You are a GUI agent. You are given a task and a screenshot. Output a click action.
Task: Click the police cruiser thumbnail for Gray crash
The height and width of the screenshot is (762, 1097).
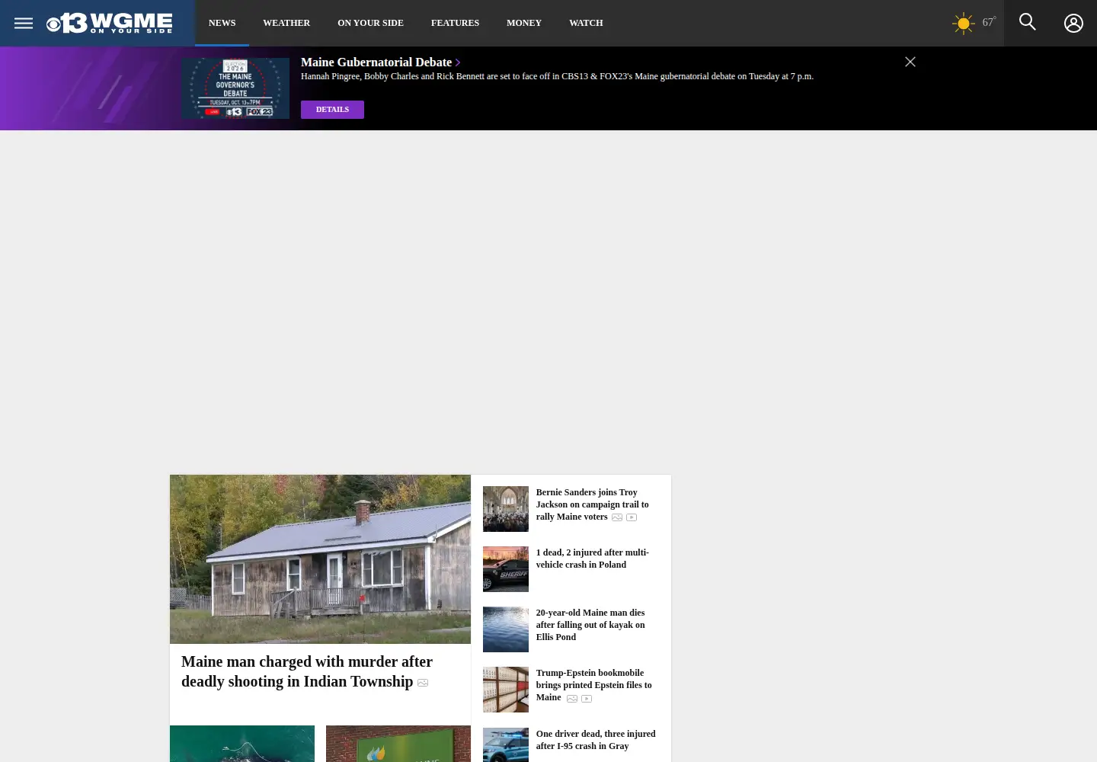506,745
